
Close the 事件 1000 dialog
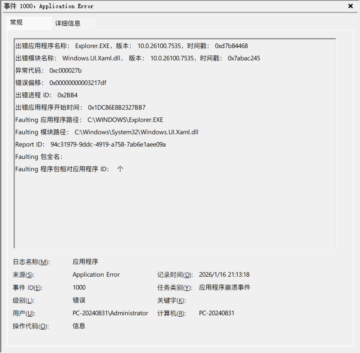pyautogui.click(x=351, y=6)
